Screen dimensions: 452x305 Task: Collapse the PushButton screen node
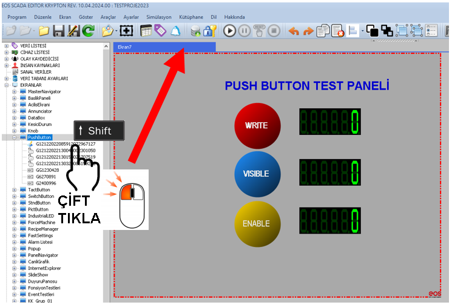14,137
